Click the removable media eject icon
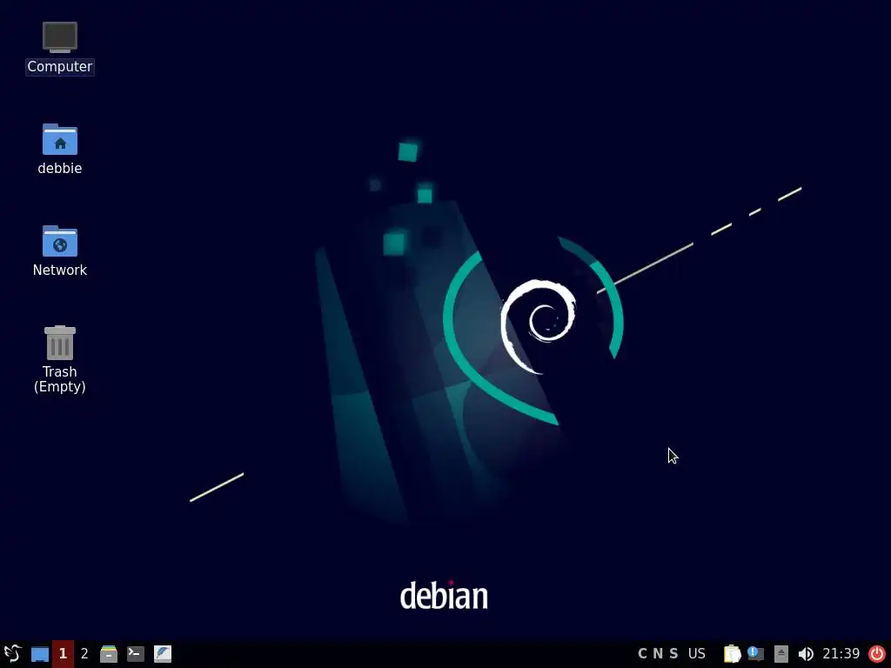Image resolution: width=891 pixels, height=668 pixels. click(780, 654)
